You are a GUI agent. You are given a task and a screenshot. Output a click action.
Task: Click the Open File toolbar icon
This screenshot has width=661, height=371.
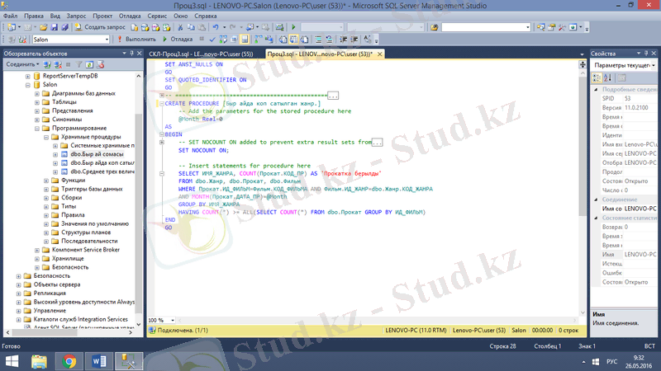(44, 27)
